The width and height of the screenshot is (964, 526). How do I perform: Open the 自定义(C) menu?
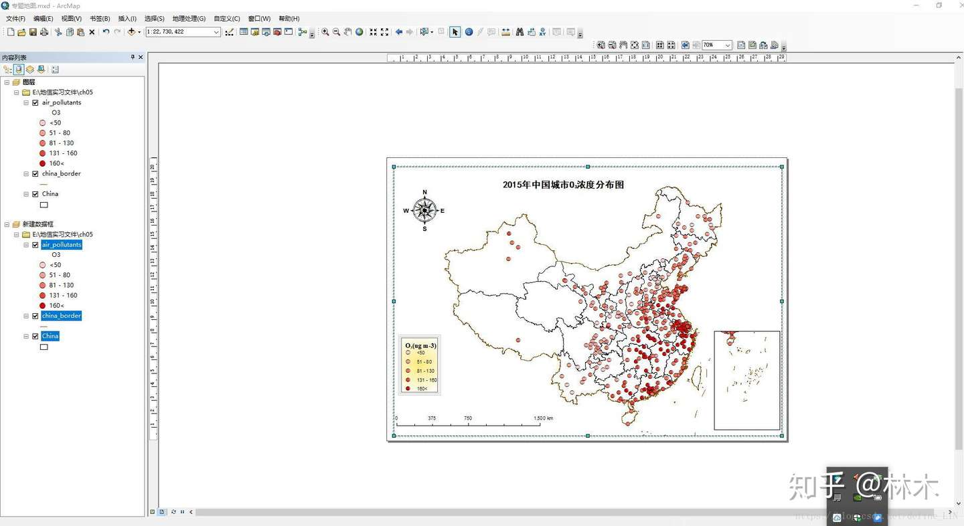227,19
